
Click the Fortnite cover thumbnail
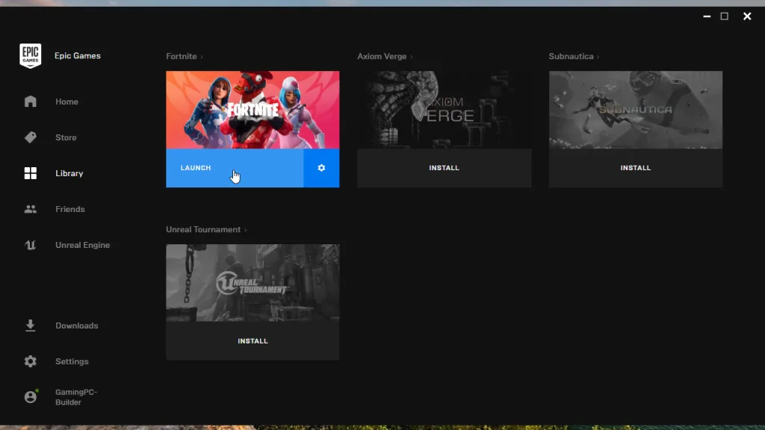(253, 110)
